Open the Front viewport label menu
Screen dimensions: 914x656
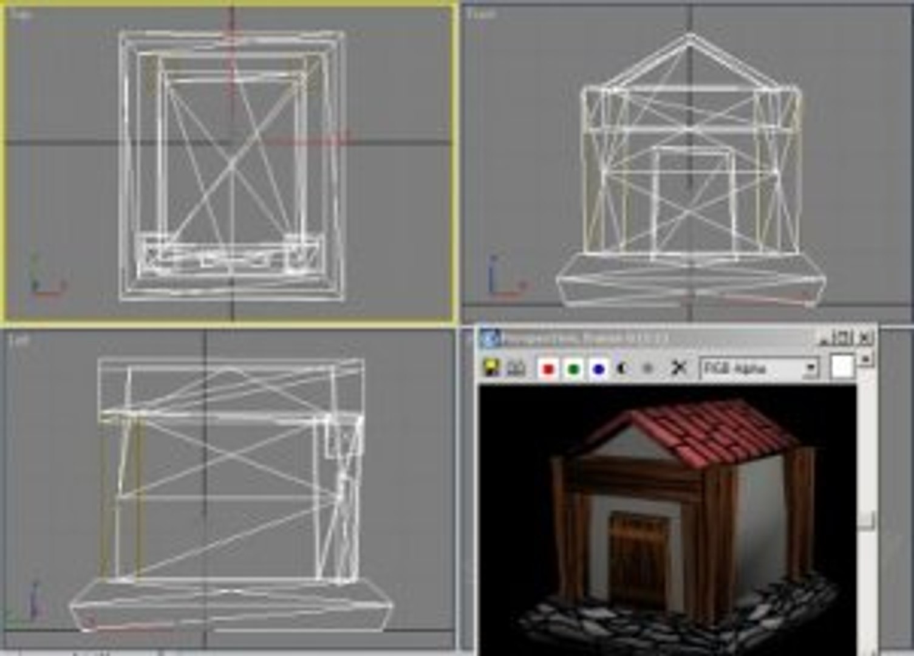pos(482,13)
